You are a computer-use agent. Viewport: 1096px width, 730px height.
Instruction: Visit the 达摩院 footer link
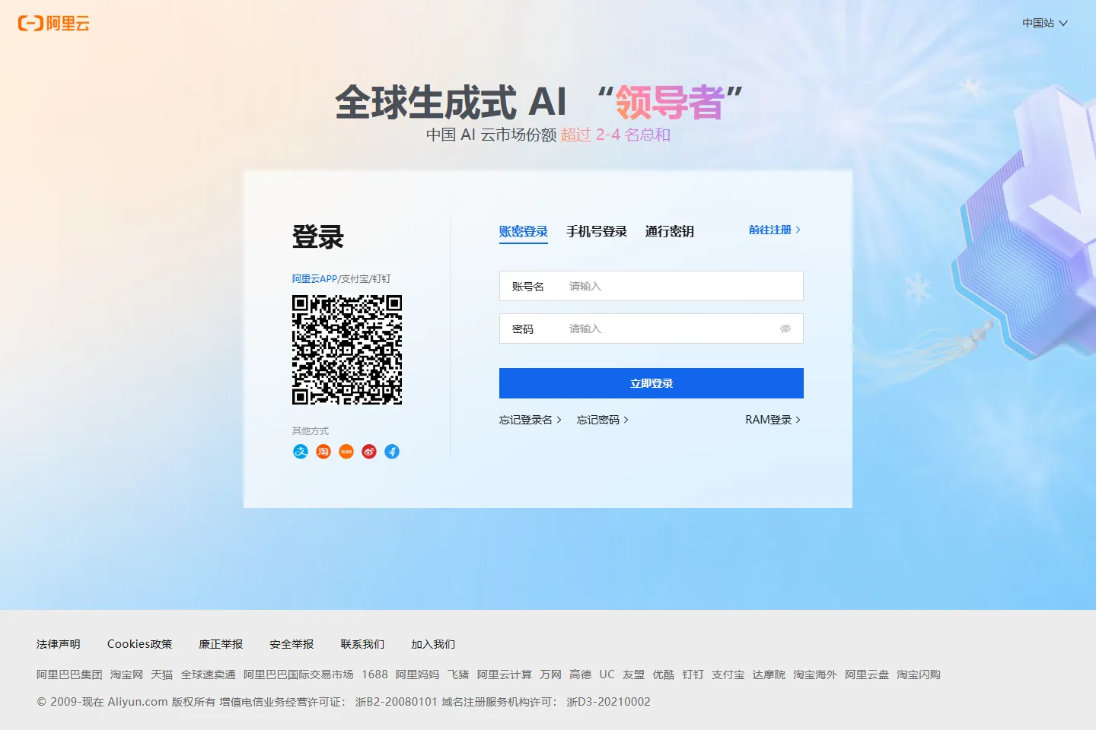coord(769,674)
